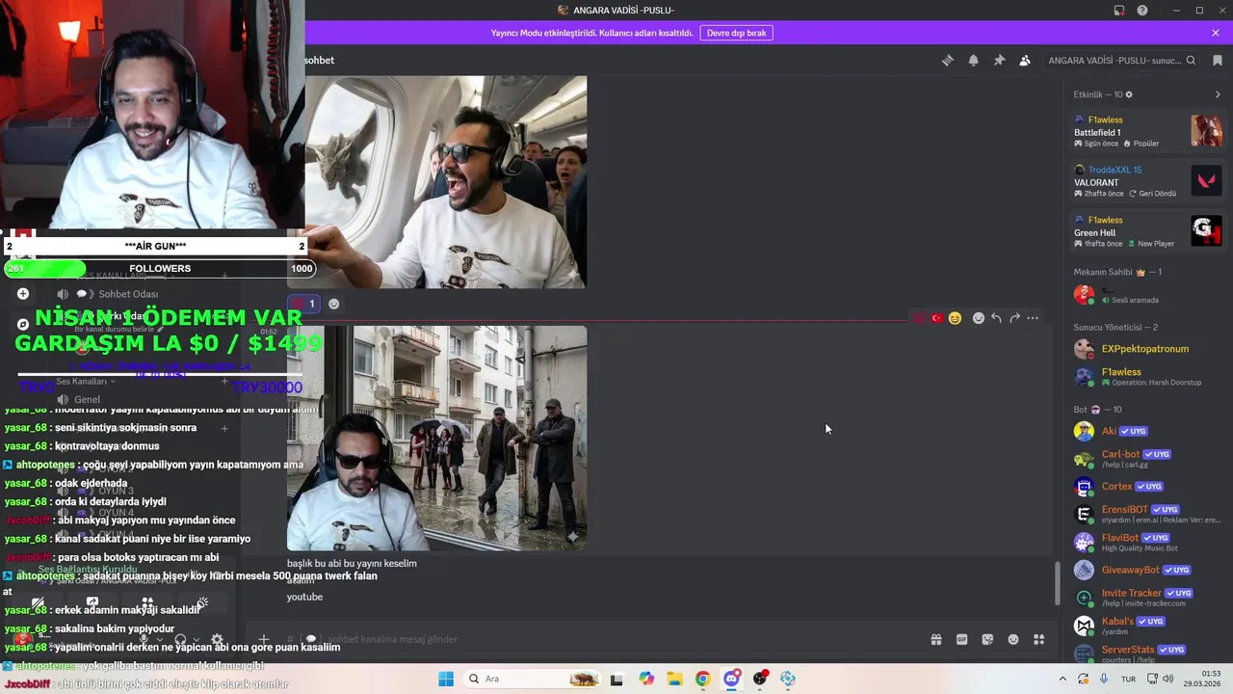Screen dimensions: 1233x694
Task: Open the add reaction emoji picker
Action: (x=979, y=318)
